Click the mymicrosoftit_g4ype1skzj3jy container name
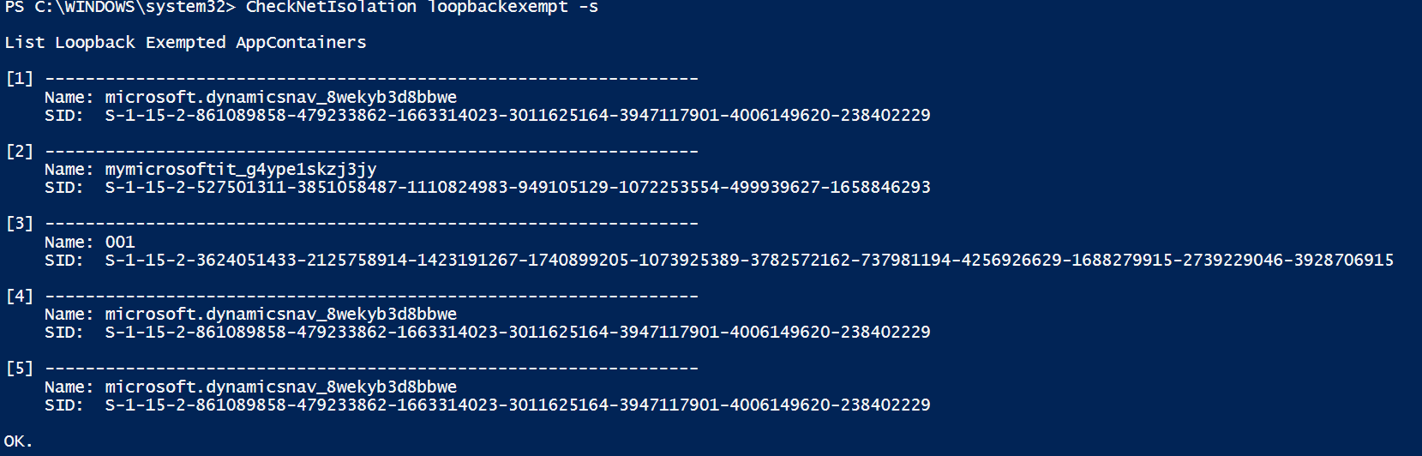The width and height of the screenshot is (1422, 456). (241, 170)
